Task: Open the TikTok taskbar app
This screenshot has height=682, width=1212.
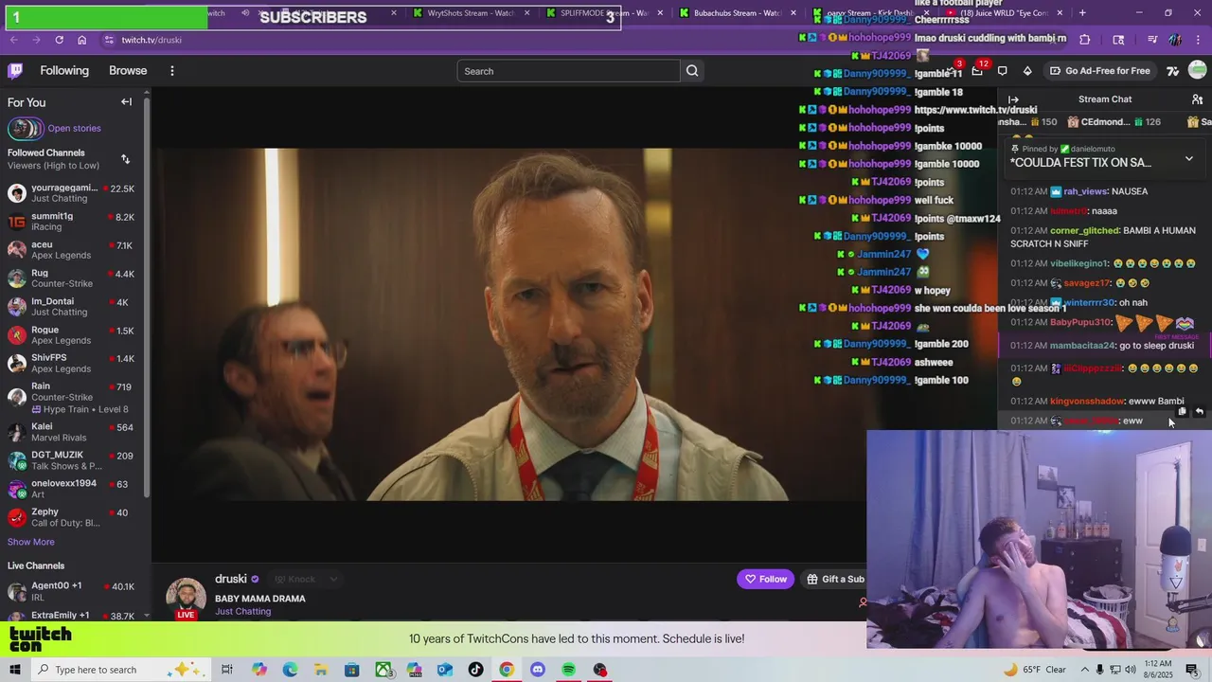Action: 475,670
